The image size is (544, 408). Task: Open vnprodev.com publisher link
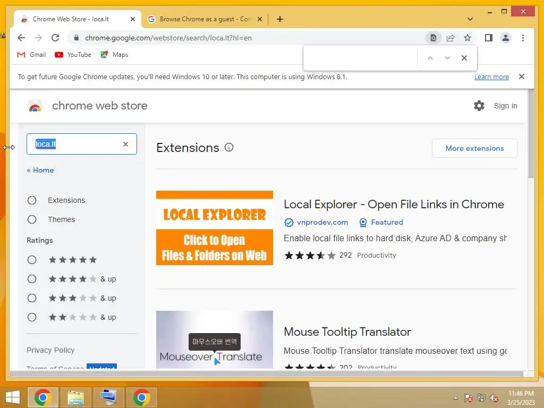(322, 223)
